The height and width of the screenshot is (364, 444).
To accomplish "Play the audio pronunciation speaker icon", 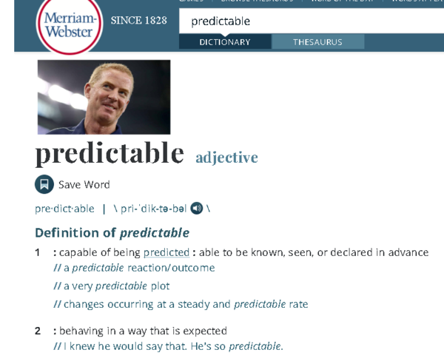I will point(197,209).
